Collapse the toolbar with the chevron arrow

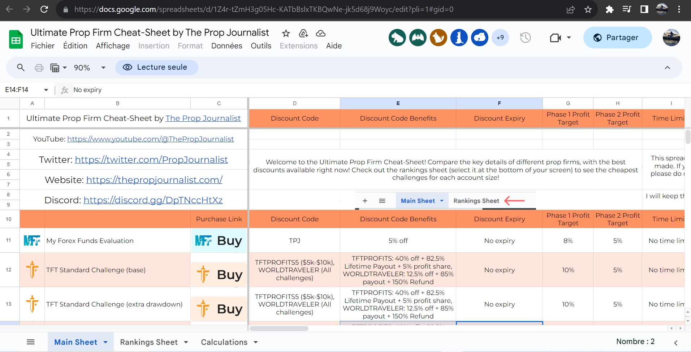point(667,68)
